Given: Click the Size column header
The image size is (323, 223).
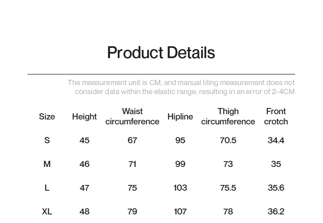Looking at the screenshot, I should click(x=47, y=117).
